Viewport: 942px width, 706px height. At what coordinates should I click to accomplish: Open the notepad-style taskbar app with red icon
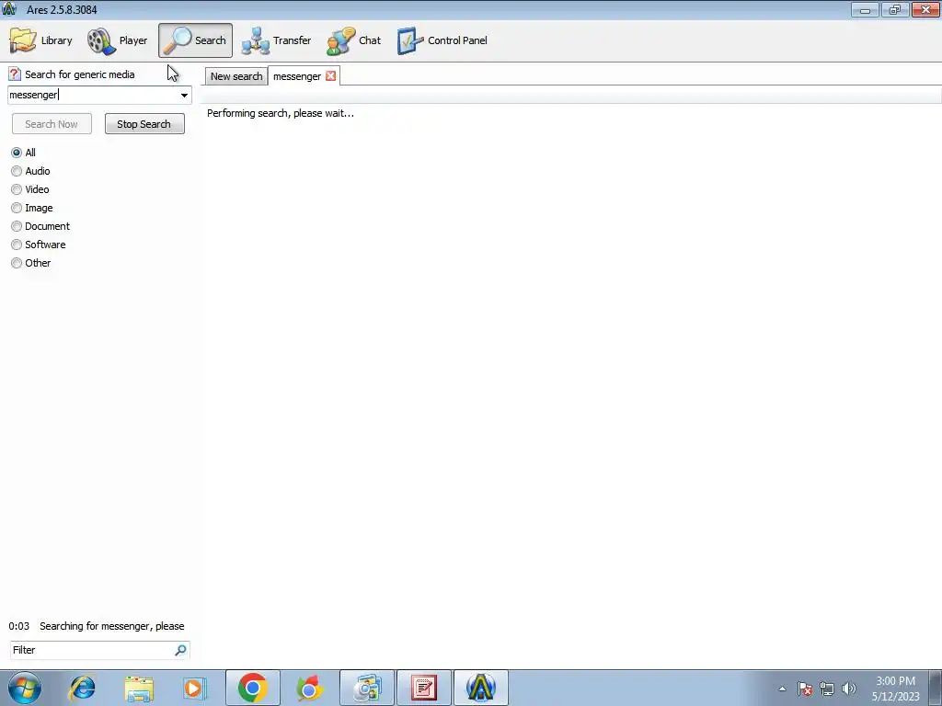pos(424,688)
